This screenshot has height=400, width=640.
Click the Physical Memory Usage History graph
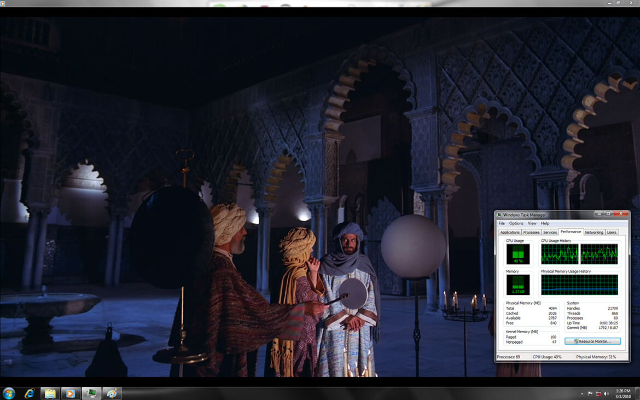click(x=579, y=285)
